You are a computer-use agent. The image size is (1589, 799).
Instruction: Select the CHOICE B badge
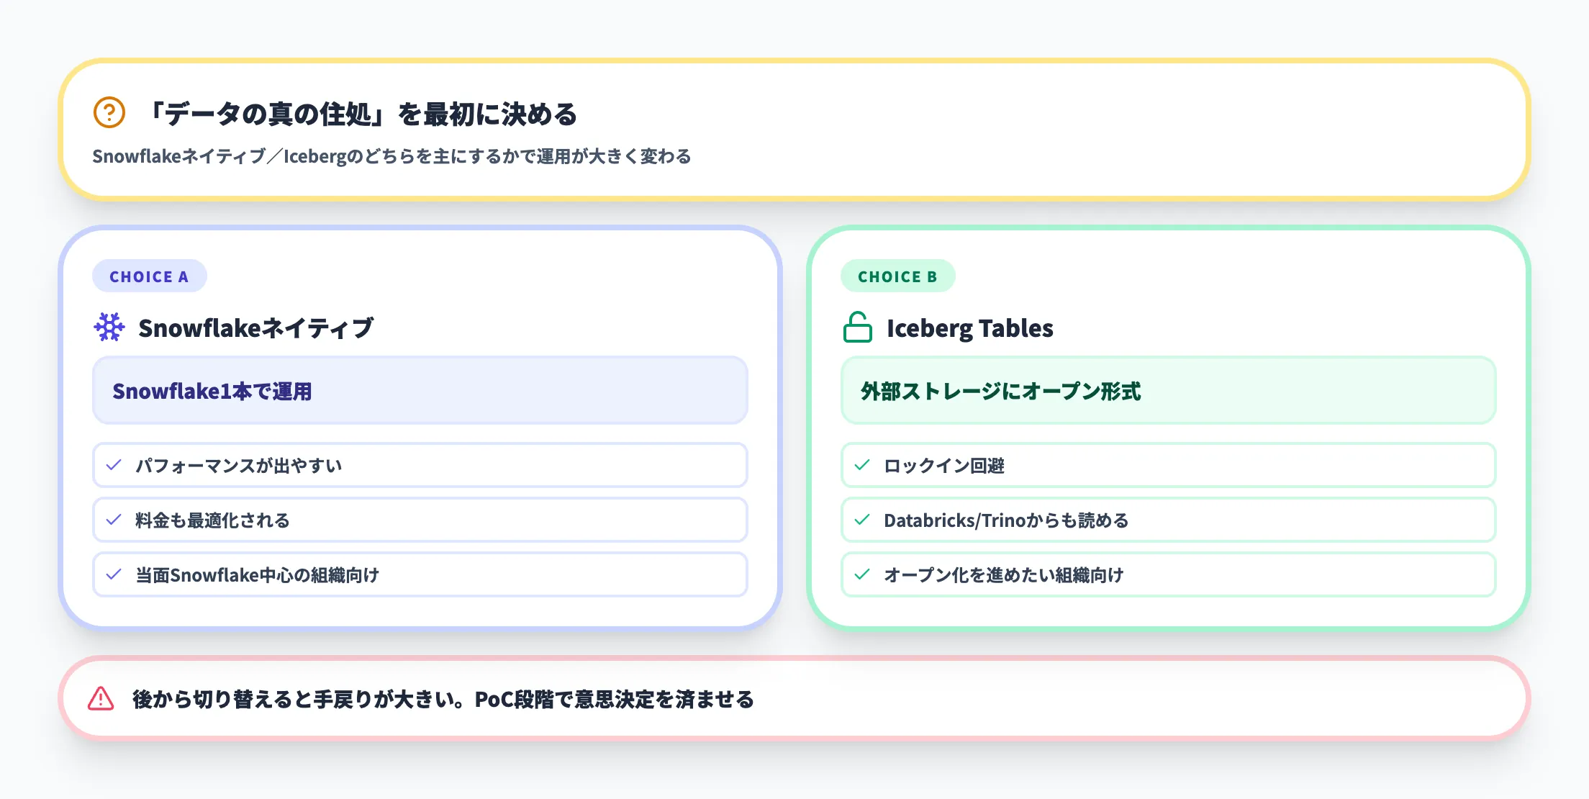[897, 276]
